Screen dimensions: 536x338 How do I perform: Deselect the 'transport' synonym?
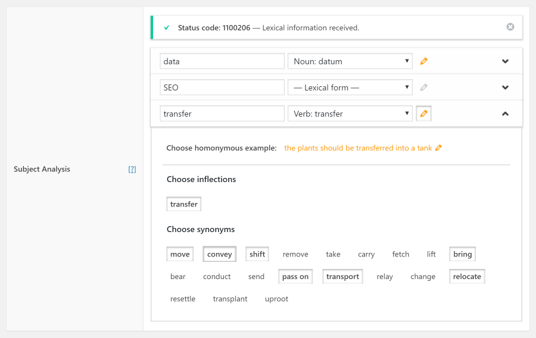(x=342, y=277)
